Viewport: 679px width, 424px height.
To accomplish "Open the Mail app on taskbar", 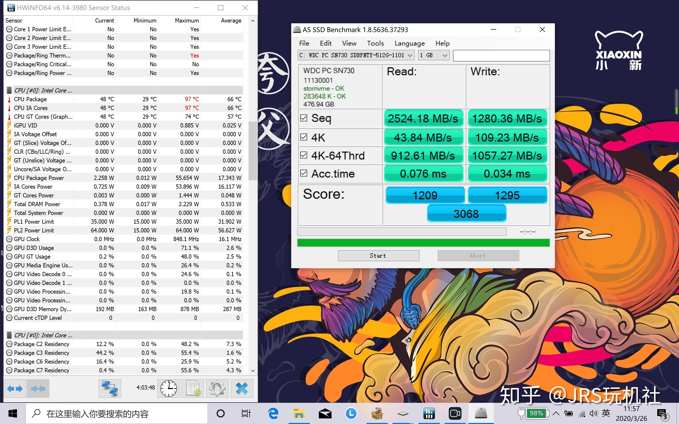I will 325,413.
